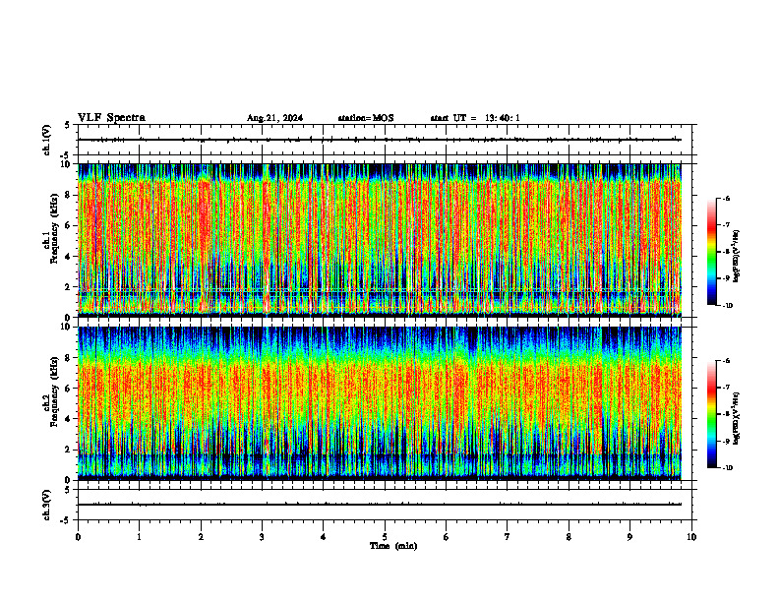Click the time axis tick label "7"
Viewport: 779px width, 602px height.
(x=508, y=537)
